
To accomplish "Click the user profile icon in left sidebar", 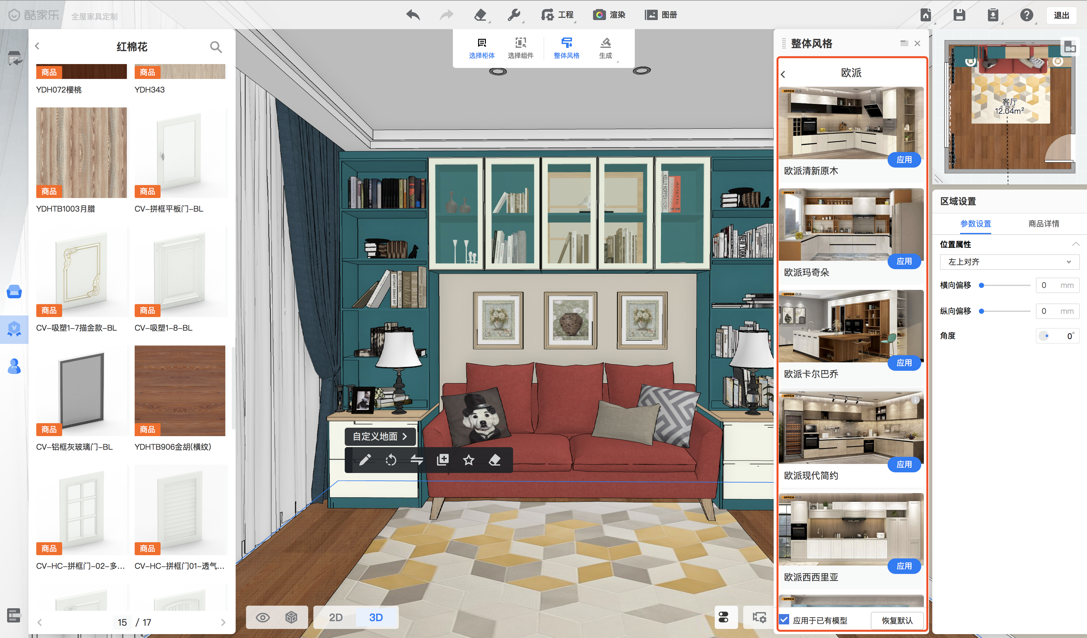I will click(14, 367).
